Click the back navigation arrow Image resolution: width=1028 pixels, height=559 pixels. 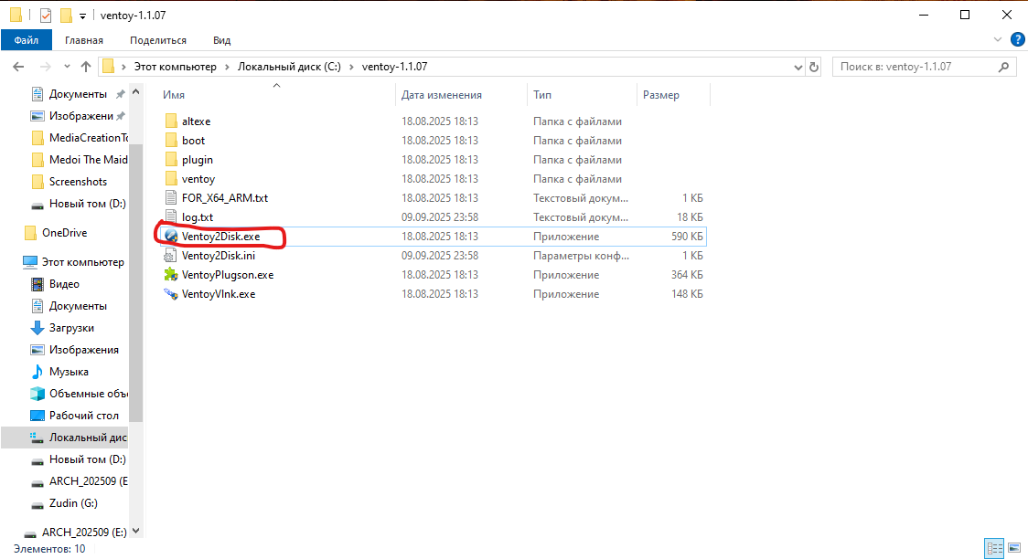(17, 67)
